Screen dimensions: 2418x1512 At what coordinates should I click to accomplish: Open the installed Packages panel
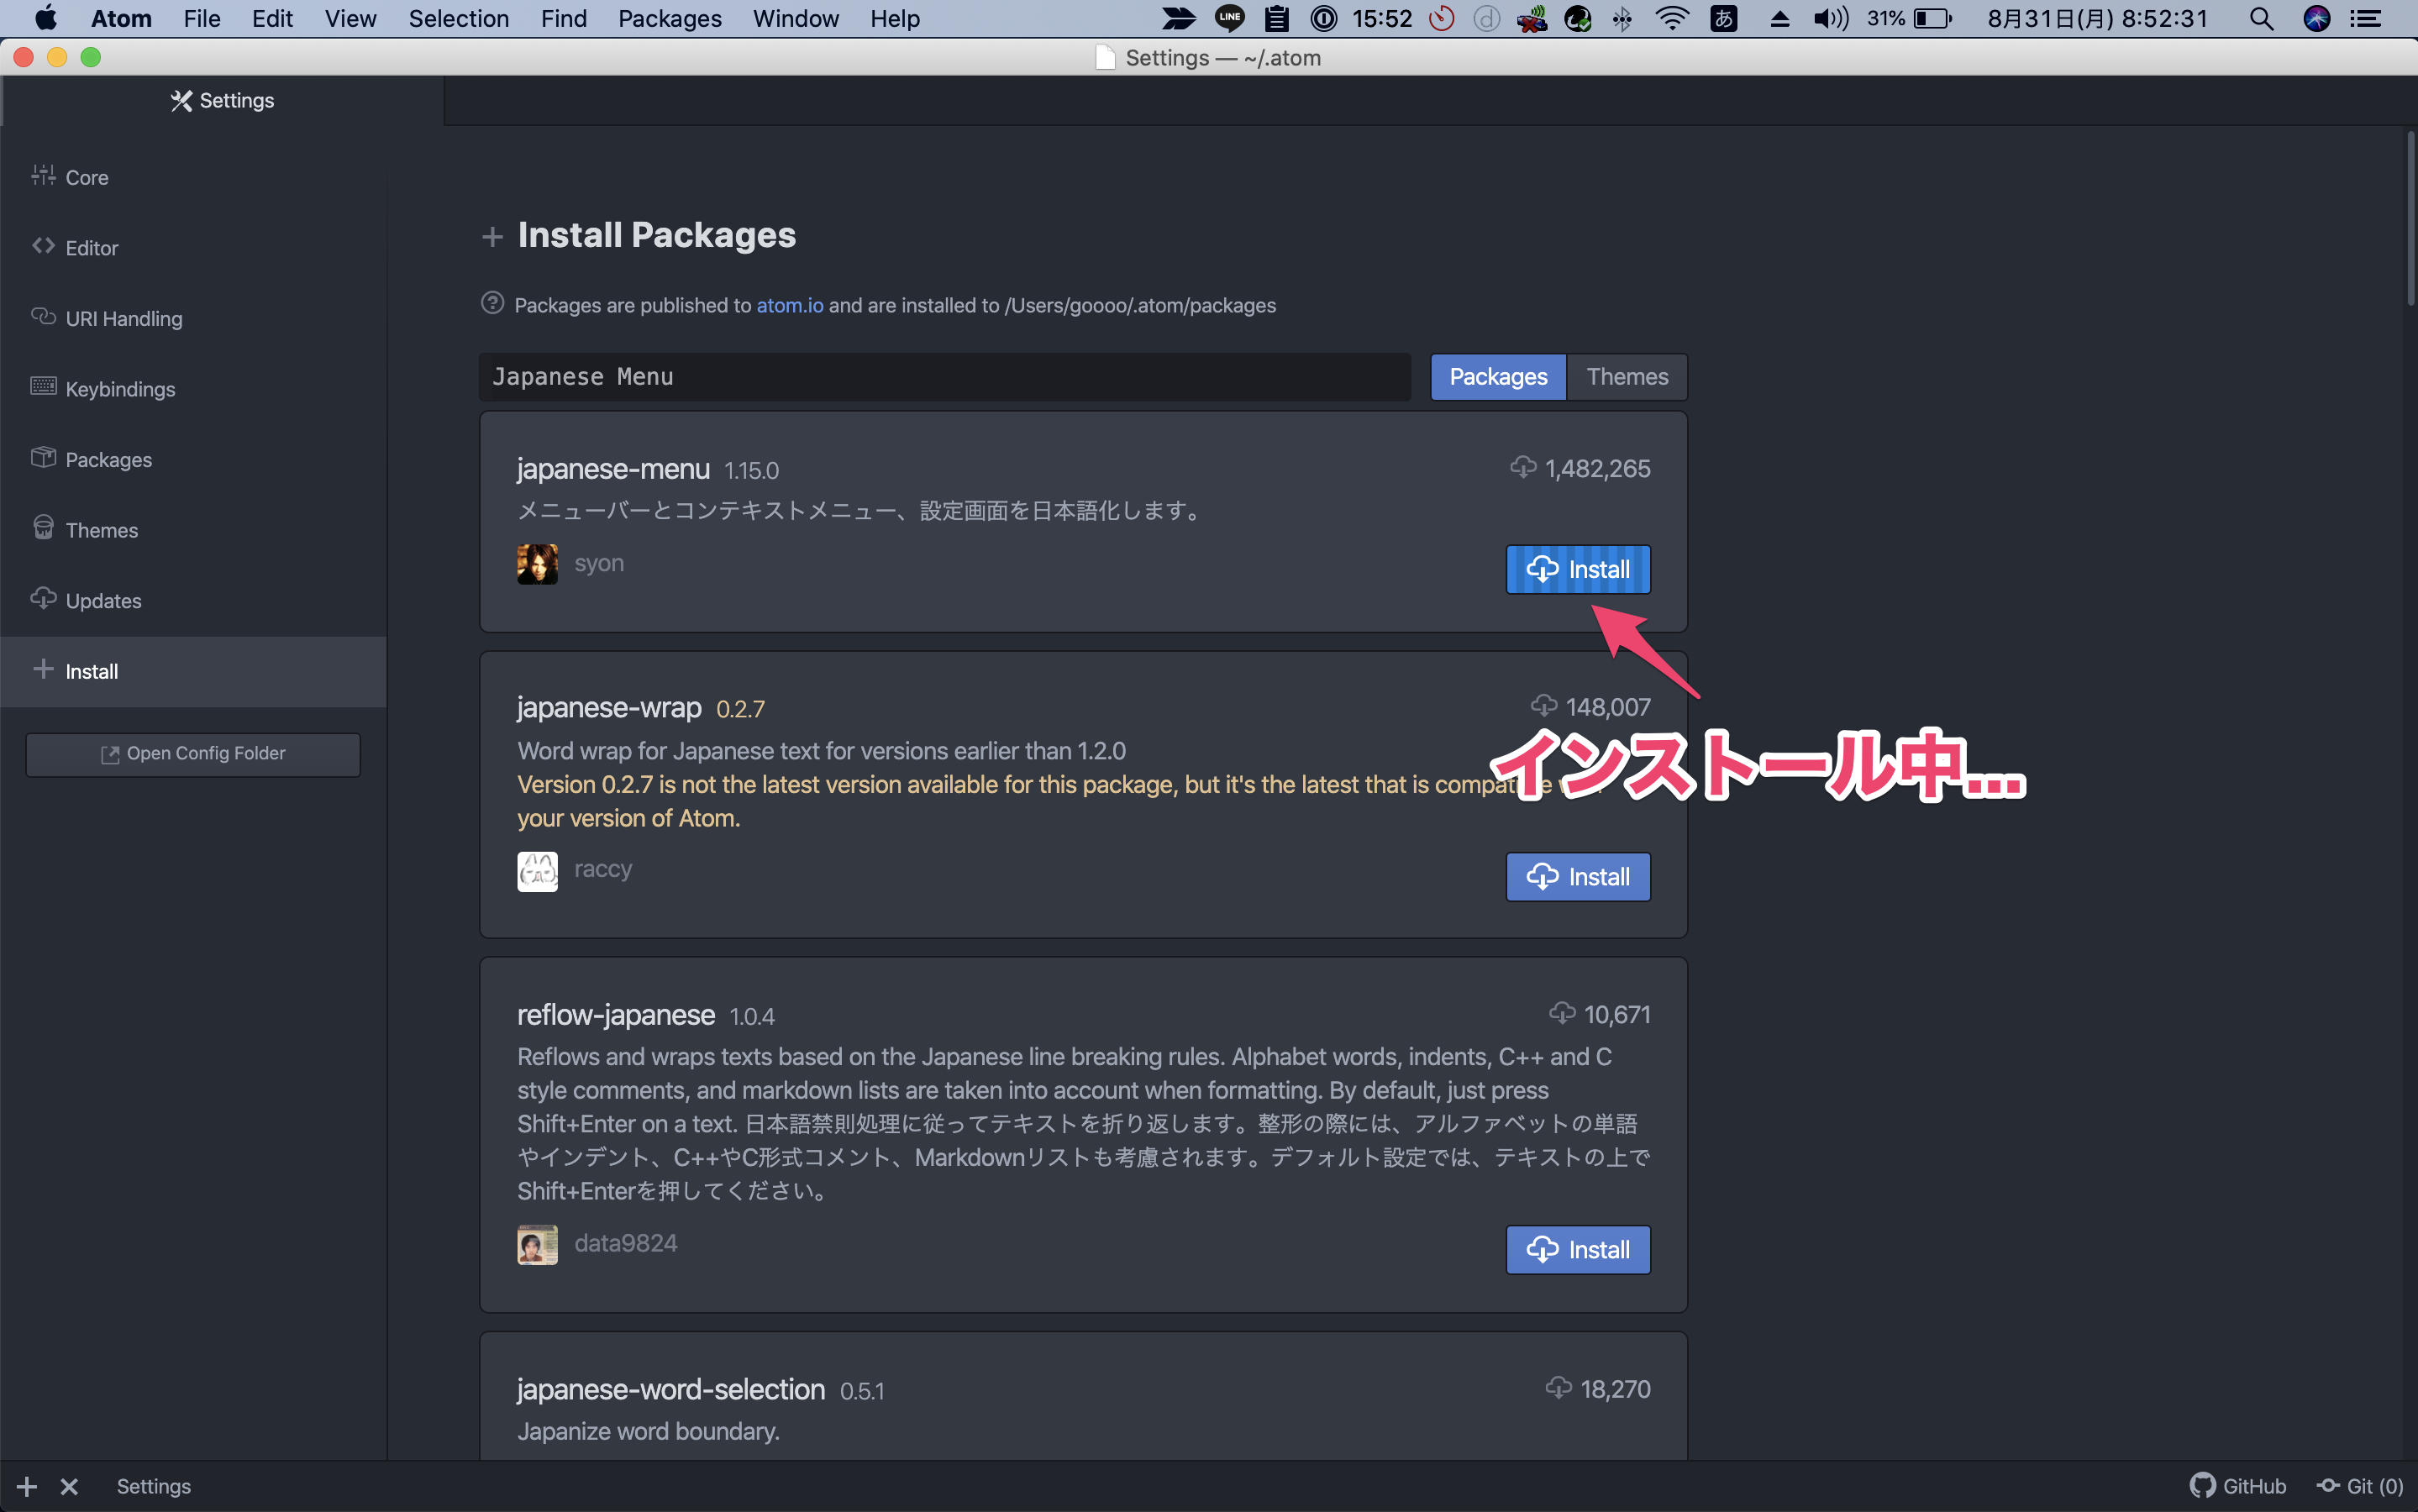pos(108,460)
